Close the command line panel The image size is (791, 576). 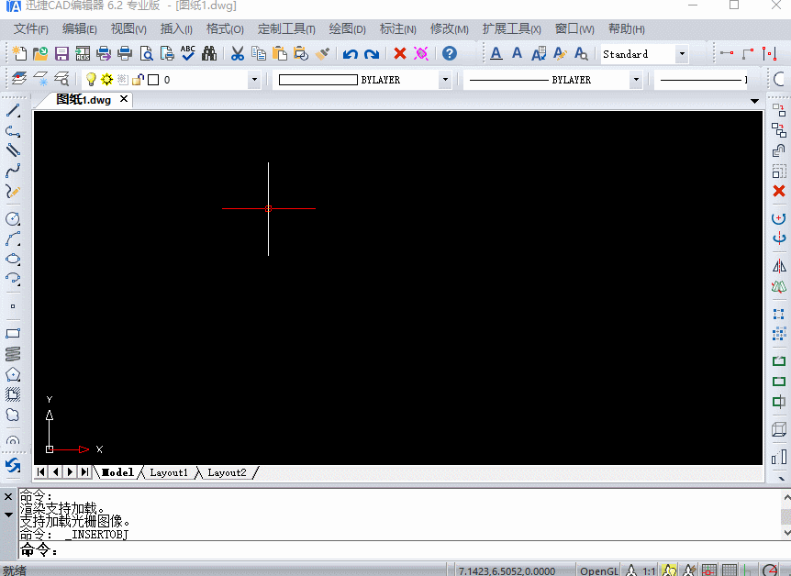coord(8,497)
